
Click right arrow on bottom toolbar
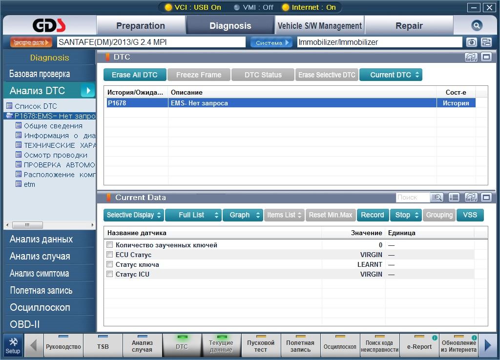[488, 345]
